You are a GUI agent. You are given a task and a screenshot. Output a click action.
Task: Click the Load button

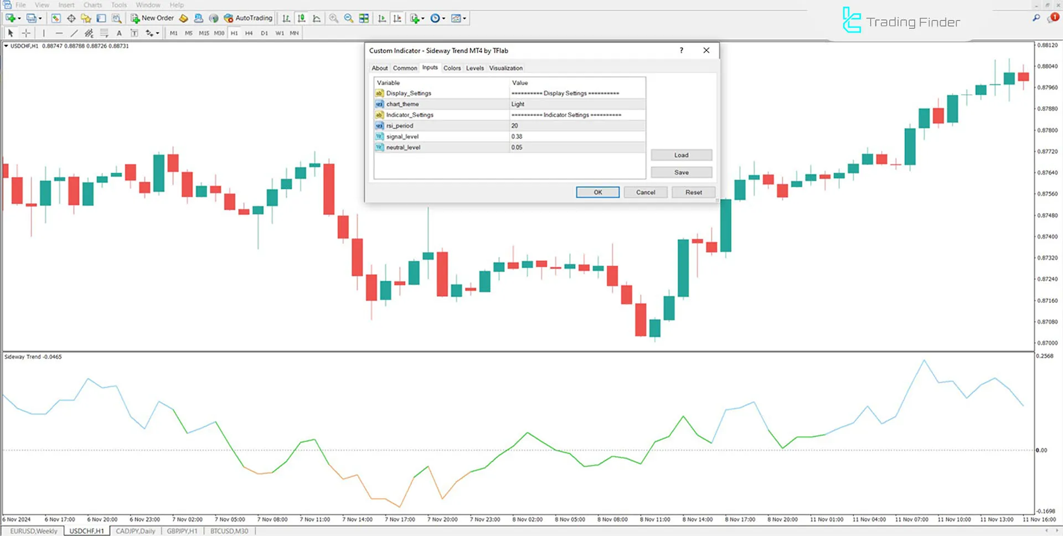(x=681, y=154)
